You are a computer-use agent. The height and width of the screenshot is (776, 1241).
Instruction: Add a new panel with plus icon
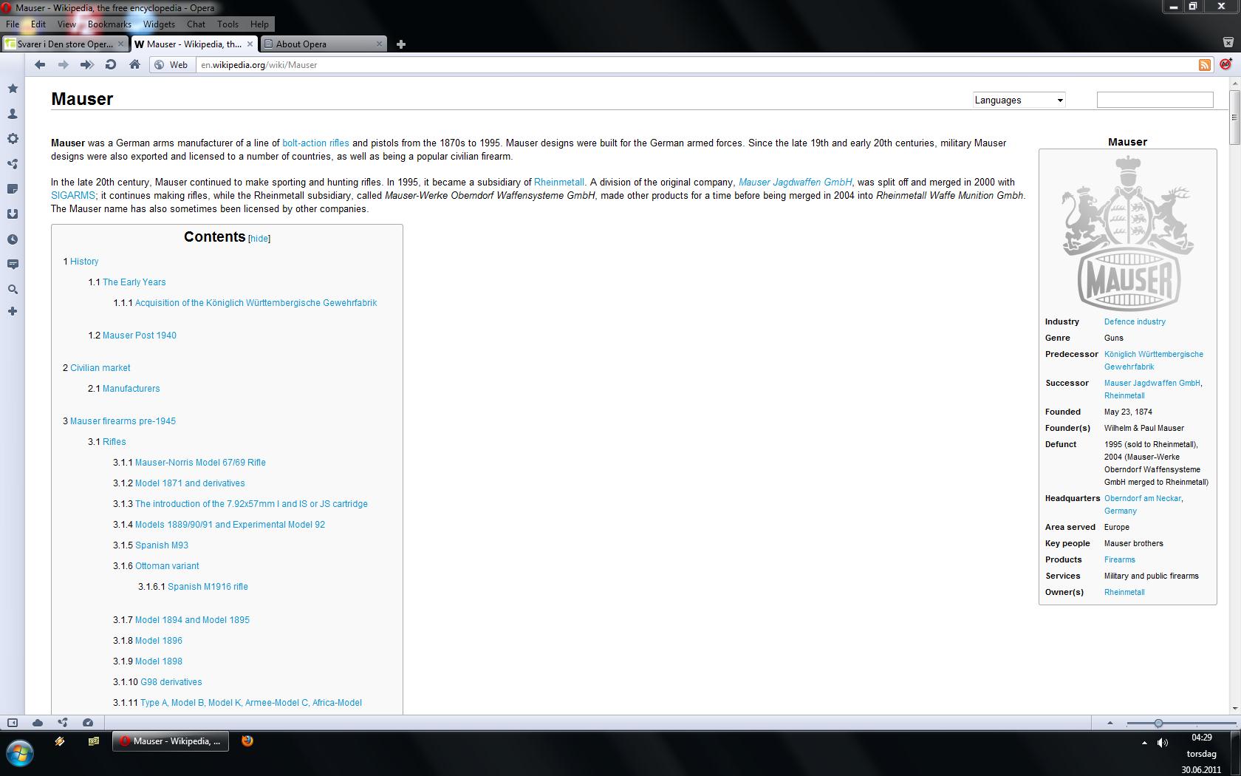coord(13,311)
